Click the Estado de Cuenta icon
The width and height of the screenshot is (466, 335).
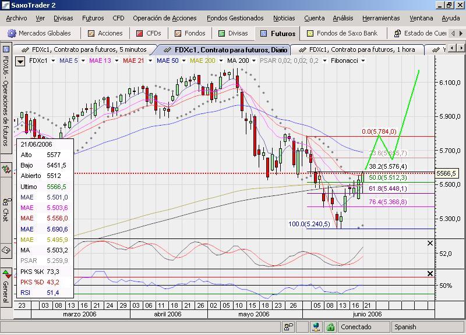[x=397, y=34]
